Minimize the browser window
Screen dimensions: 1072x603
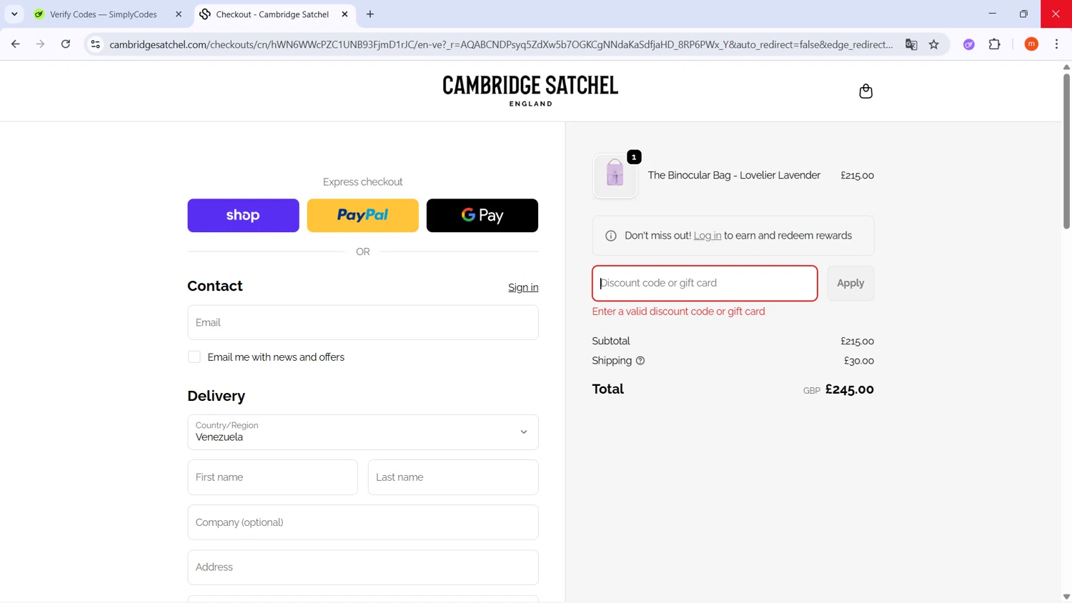click(x=992, y=14)
